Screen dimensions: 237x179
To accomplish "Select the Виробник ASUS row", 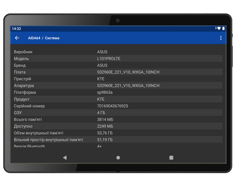I will click(118, 52).
